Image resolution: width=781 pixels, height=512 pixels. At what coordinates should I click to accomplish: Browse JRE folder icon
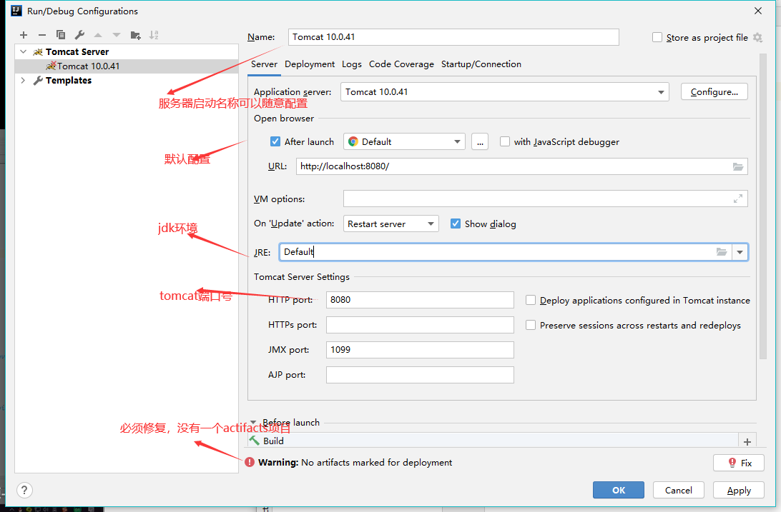[722, 252]
